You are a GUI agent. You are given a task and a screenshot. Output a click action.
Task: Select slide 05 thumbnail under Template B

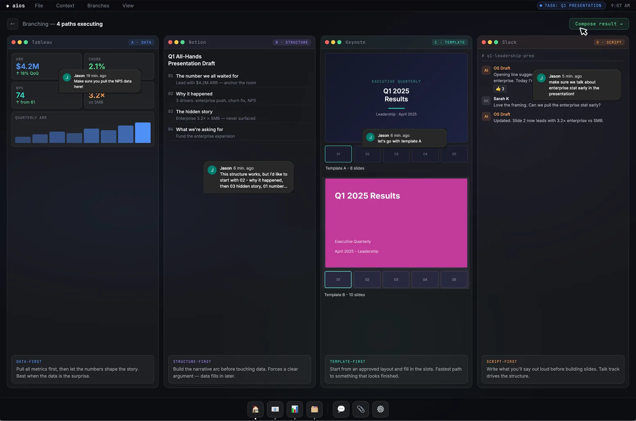click(x=454, y=280)
